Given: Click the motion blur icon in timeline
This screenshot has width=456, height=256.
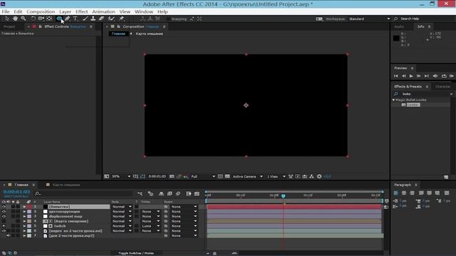Looking at the screenshot, I should tap(178, 193).
